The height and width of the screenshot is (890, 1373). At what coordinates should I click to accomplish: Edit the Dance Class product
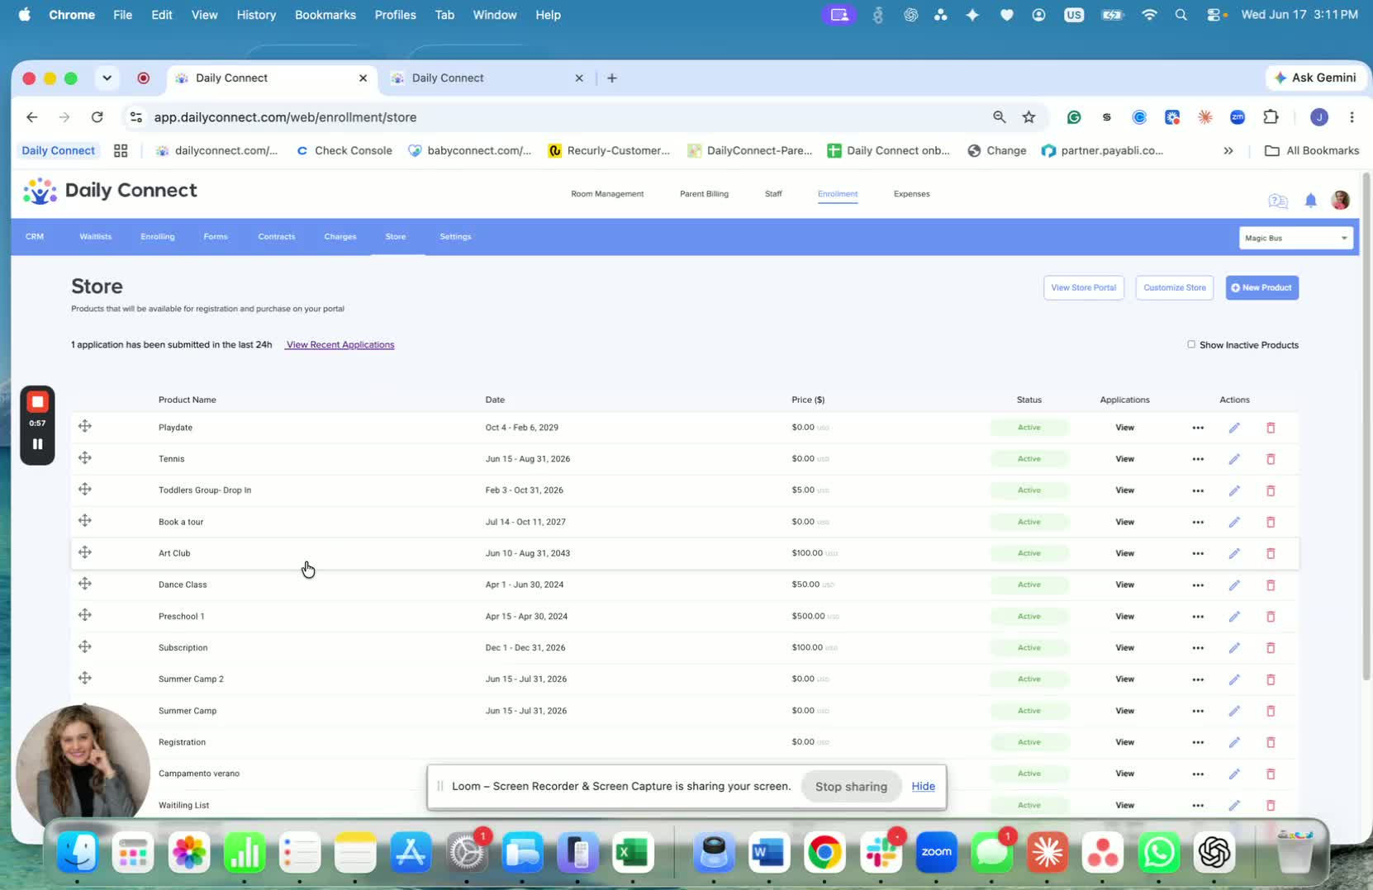(1234, 585)
